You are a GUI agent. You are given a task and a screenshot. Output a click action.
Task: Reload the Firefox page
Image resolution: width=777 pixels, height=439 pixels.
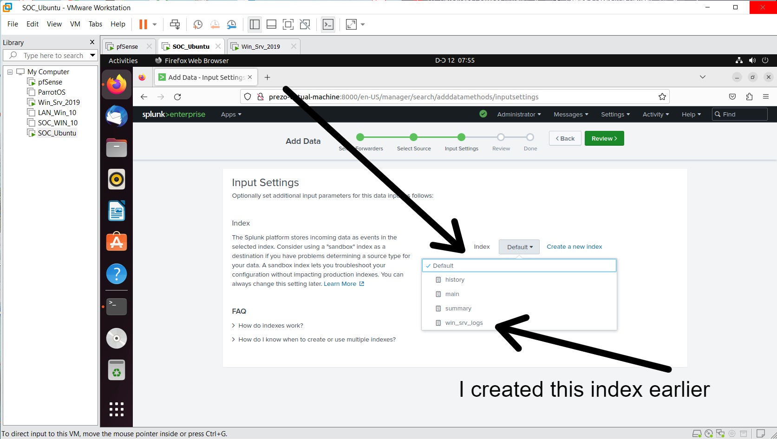click(x=177, y=97)
